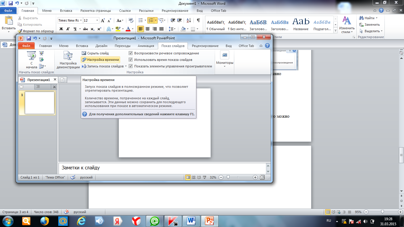Image resolution: width=404 pixels, height=227 pixels.
Task: Justify text in Word ribbon
Action: [x=161, y=29]
